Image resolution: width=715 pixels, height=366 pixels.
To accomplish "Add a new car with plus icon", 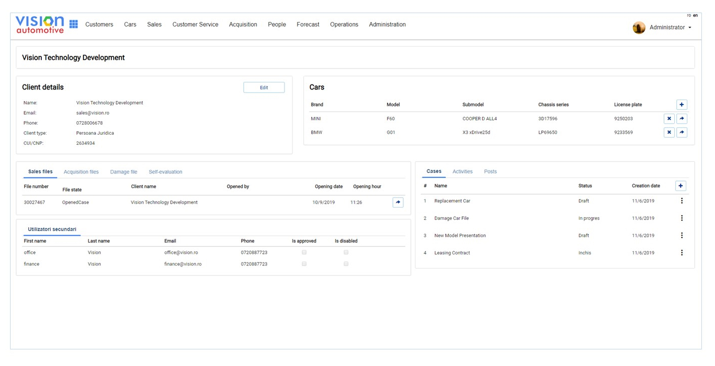I will point(682,105).
